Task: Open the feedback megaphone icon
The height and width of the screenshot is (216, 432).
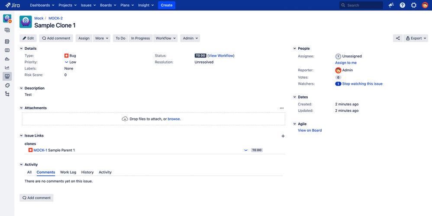Action: click(x=391, y=5)
